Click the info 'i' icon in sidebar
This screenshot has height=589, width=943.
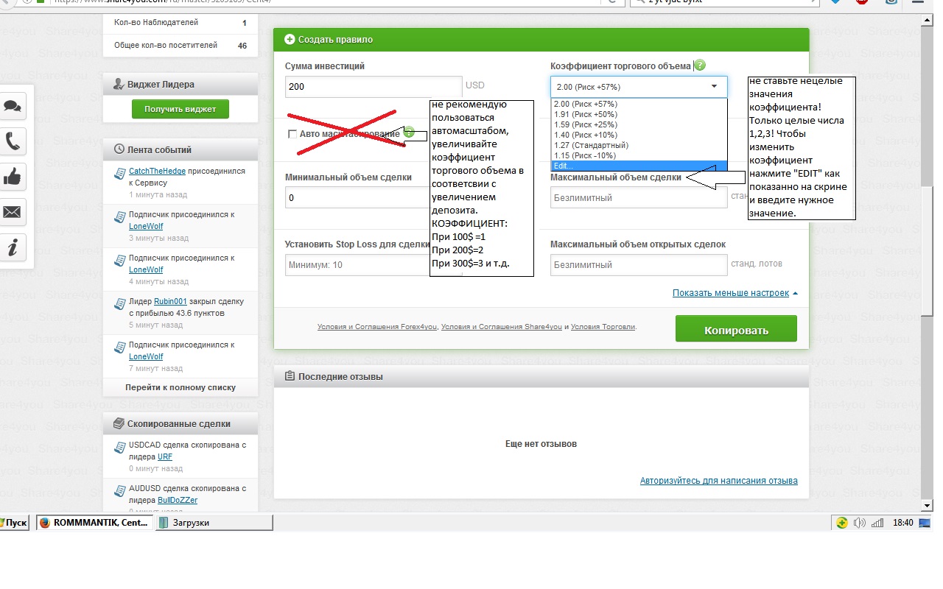click(x=13, y=248)
